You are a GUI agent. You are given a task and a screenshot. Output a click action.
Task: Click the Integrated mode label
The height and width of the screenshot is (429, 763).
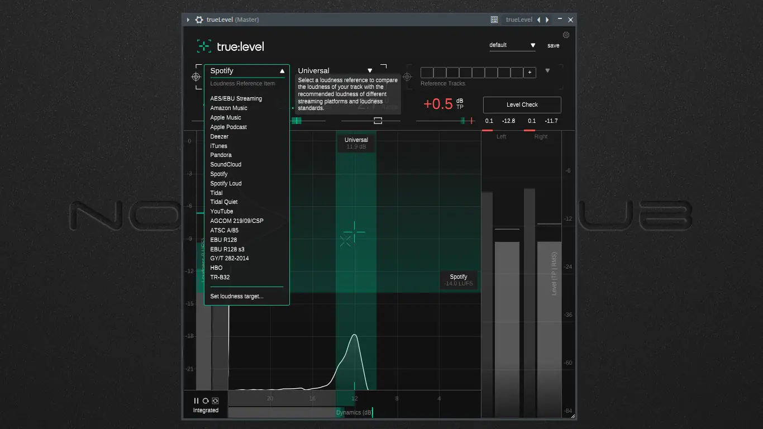tap(206, 411)
